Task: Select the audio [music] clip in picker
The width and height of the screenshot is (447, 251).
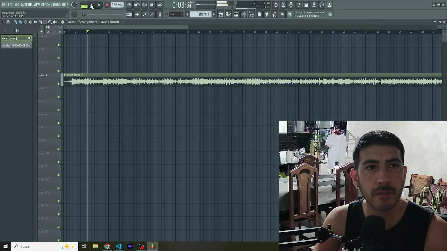Action: pyautogui.click(x=16, y=38)
